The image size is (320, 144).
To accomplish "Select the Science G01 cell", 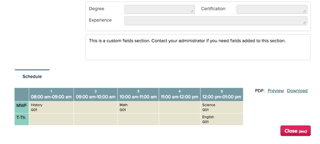I will click(222, 107).
